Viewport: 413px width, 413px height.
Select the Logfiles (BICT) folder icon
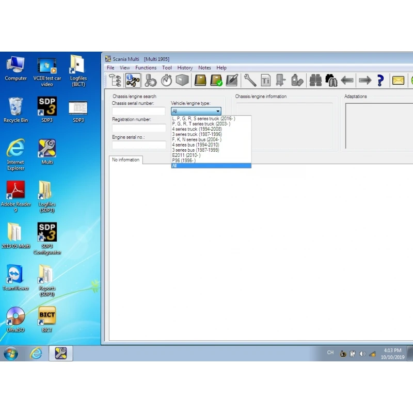(78, 71)
